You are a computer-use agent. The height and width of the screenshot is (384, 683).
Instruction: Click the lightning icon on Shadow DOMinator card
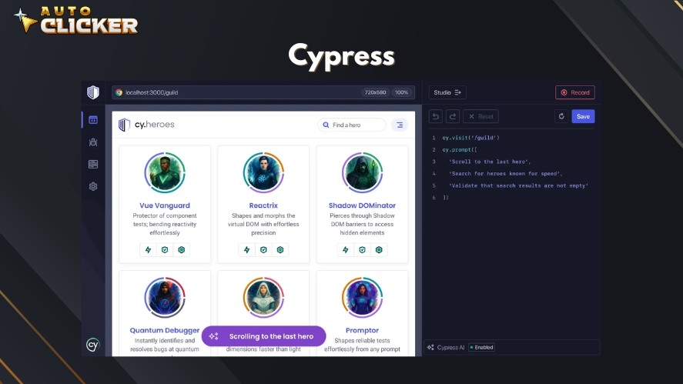346,250
